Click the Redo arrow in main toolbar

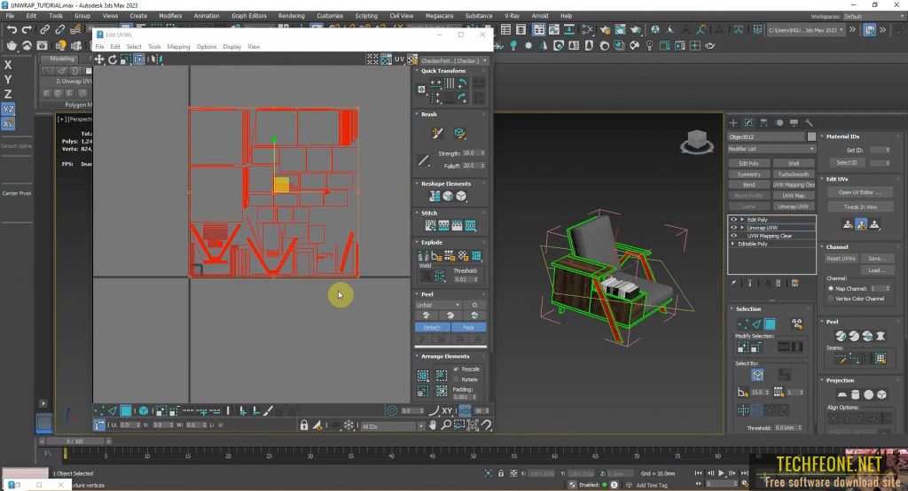click(27, 29)
